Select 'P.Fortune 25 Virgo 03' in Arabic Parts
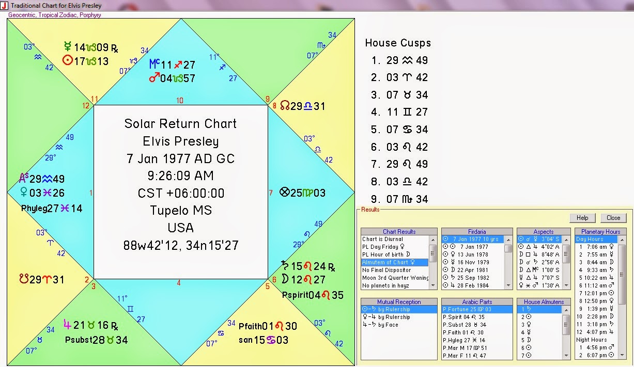Image resolution: width=634 pixels, height=367 pixels. click(x=477, y=309)
